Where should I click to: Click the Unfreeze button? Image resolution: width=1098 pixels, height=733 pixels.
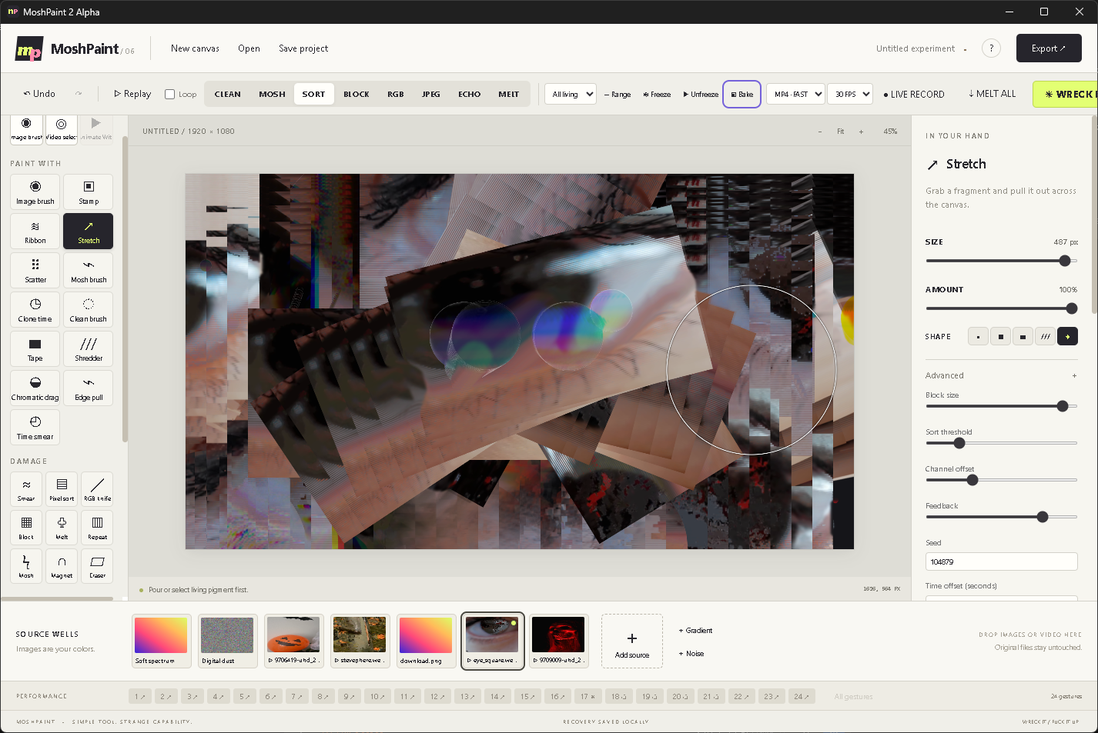coord(701,95)
